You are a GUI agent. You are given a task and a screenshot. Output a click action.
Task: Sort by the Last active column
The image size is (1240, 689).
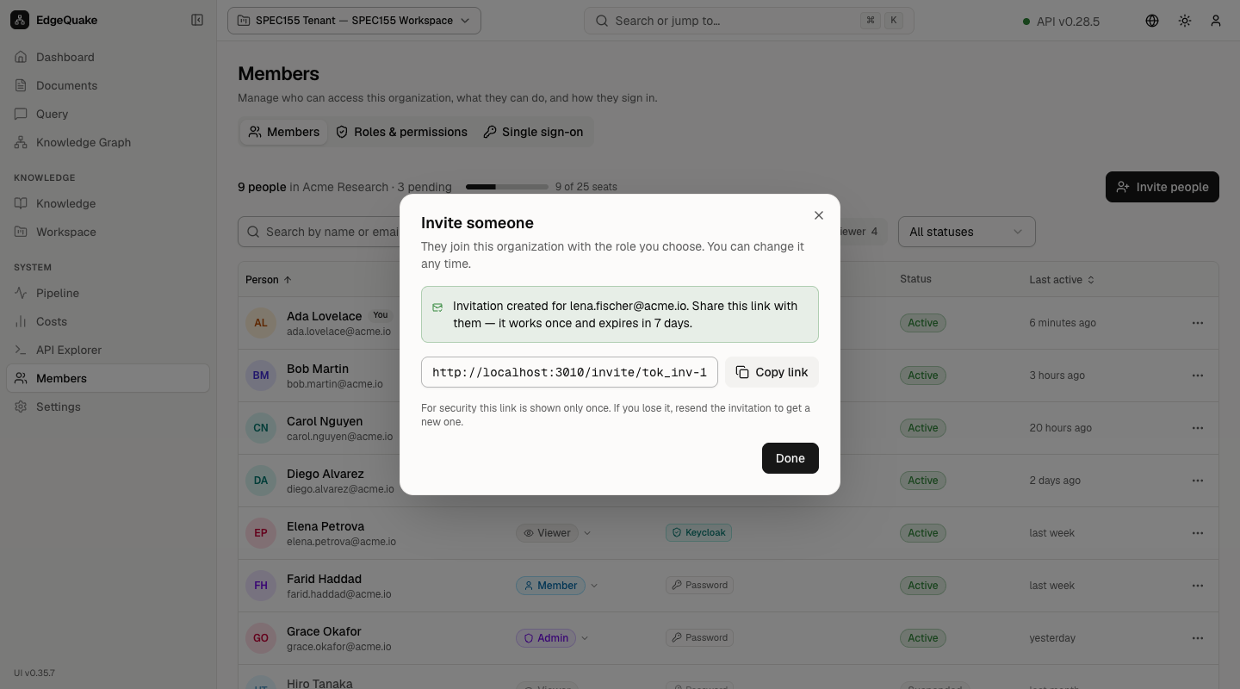tap(1062, 280)
